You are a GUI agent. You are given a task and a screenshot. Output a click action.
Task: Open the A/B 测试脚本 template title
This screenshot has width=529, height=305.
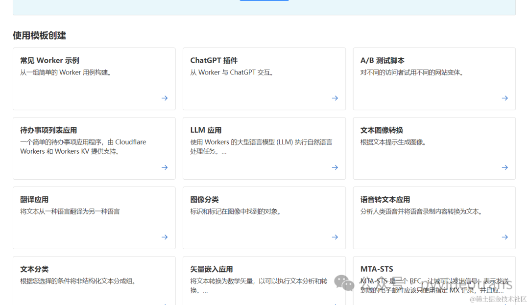coord(382,61)
